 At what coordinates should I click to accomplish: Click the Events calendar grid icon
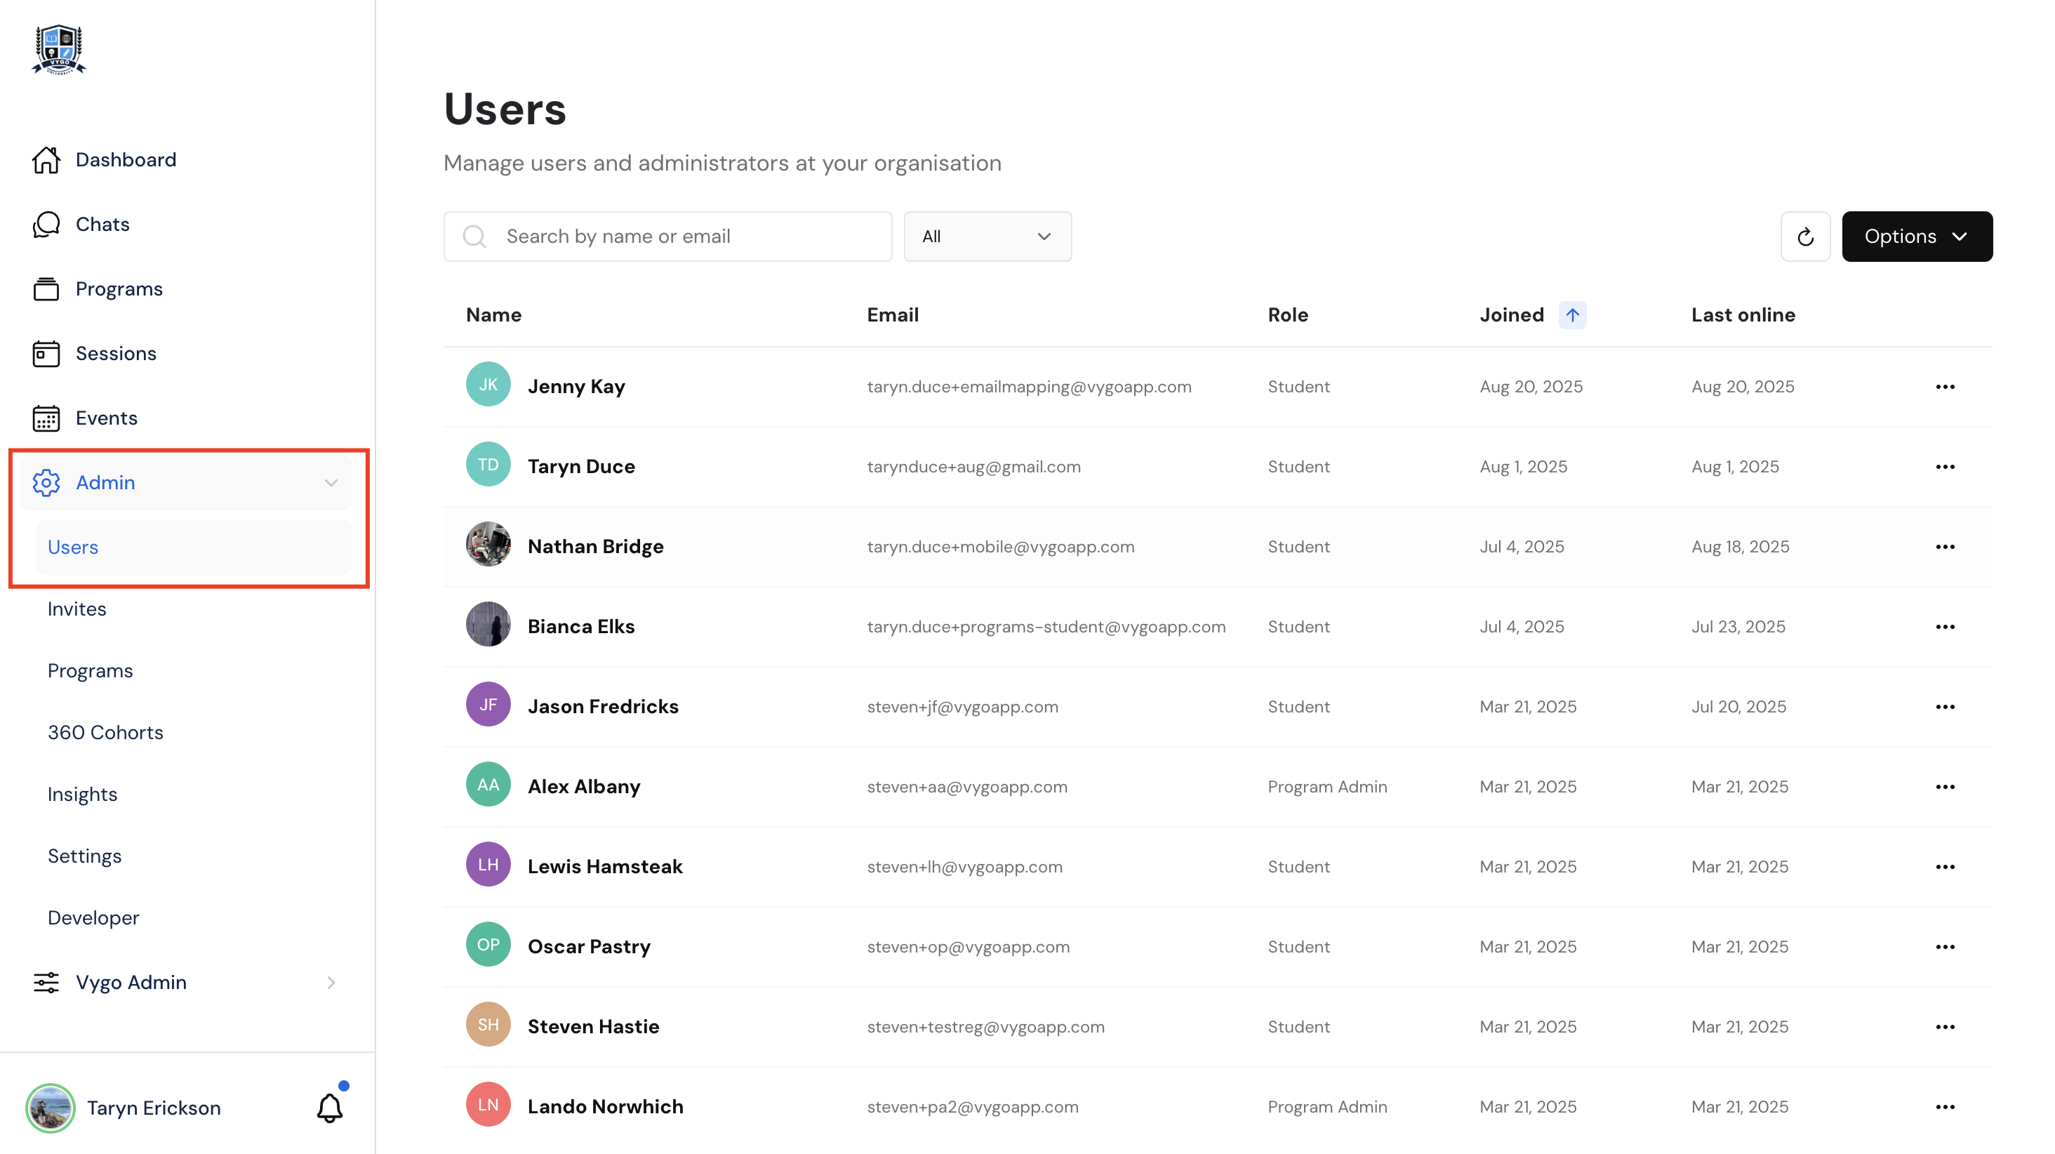46,418
